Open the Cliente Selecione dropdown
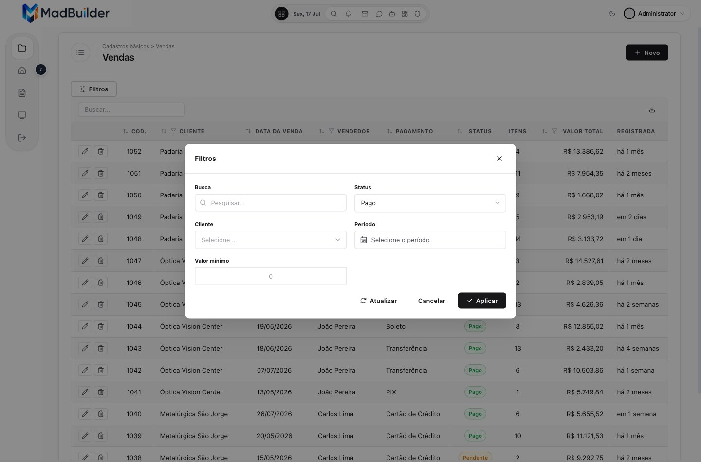This screenshot has height=462, width=701. point(270,240)
